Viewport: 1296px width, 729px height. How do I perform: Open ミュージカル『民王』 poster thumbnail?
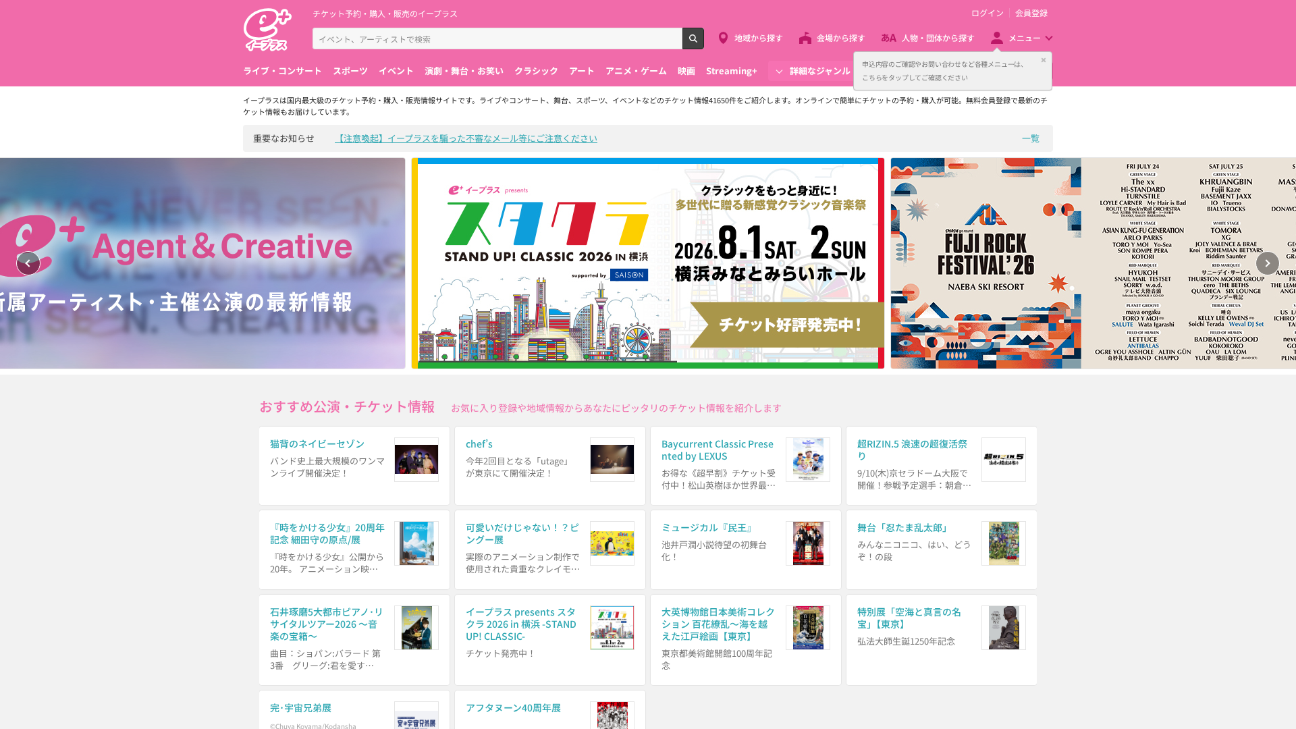[808, 543]
